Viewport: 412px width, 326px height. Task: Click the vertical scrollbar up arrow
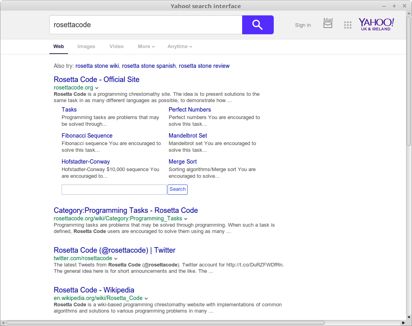click(x=408, y=13)
